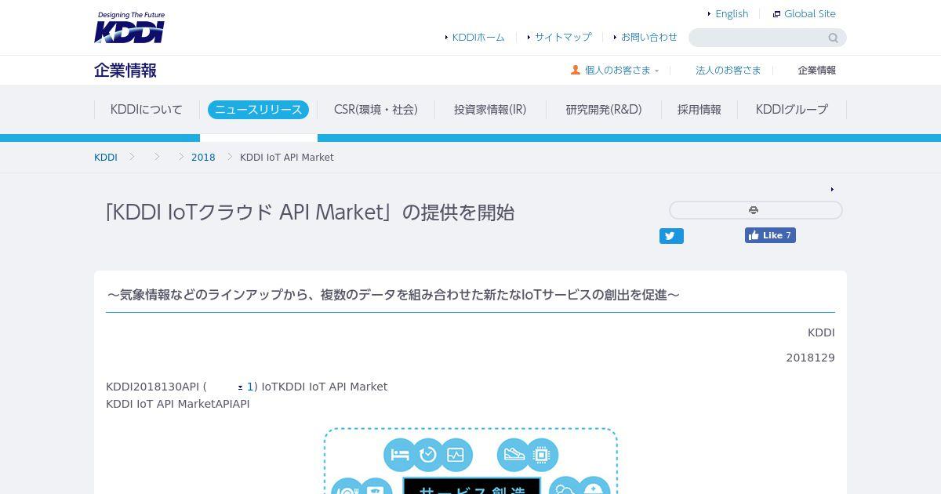The image size is (941, 494).
Task: Open the お問い合わせ link
Action: point(649,37)
